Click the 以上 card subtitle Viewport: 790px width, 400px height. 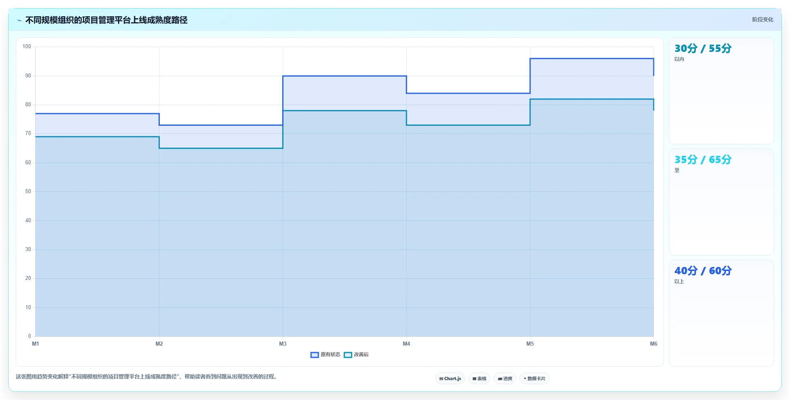(x=679, y=282)
